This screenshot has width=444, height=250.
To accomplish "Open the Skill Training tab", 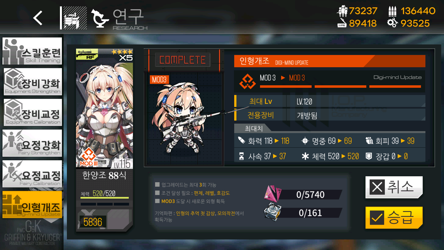I will tap(32, 51).
